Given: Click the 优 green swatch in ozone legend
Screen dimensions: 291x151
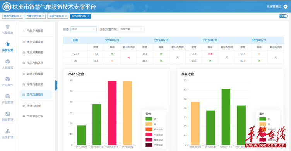Looking at the screenshot, I should 263,119.
